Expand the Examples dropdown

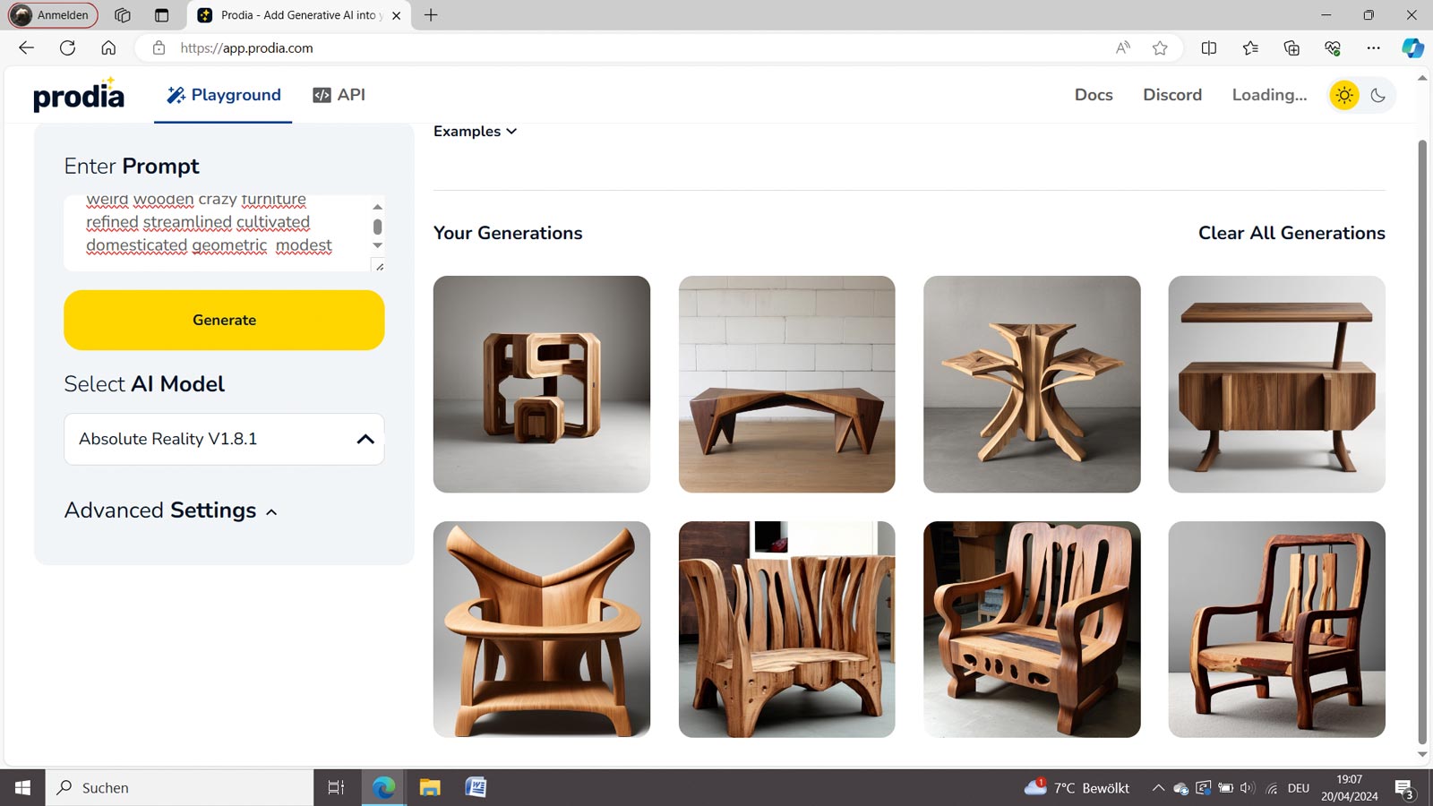click(475, 132)
